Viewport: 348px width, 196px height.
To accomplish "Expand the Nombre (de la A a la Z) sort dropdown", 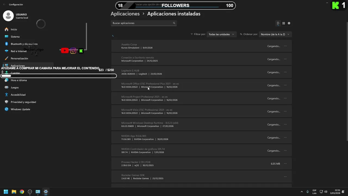I will pyautogui.click(x=275, y=34).
